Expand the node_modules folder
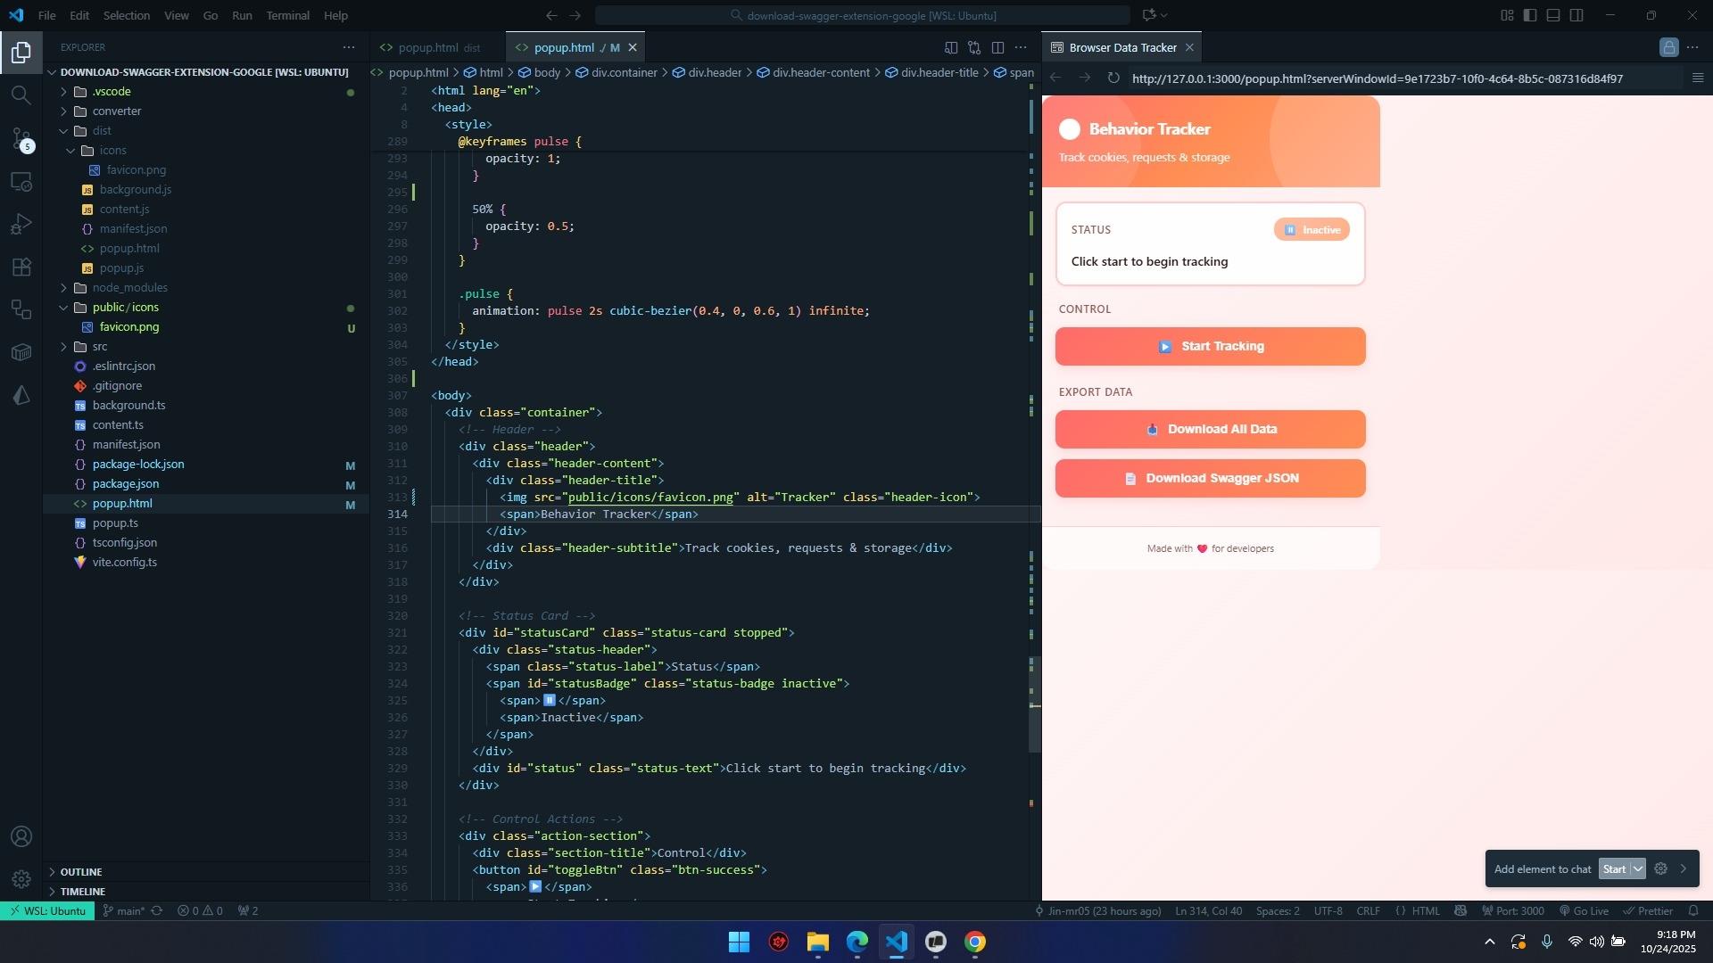This screenshot has width=1713, height=963. [130, 287]
